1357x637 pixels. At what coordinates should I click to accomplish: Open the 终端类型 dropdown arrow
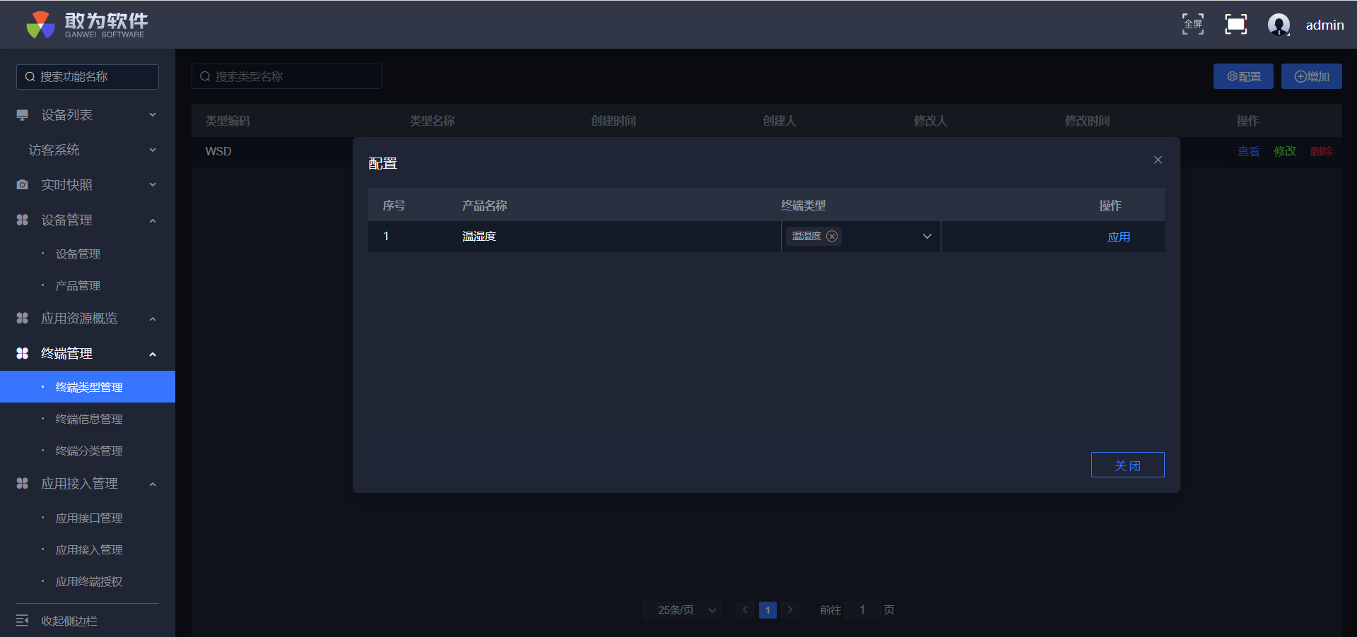tap(927, 237)
